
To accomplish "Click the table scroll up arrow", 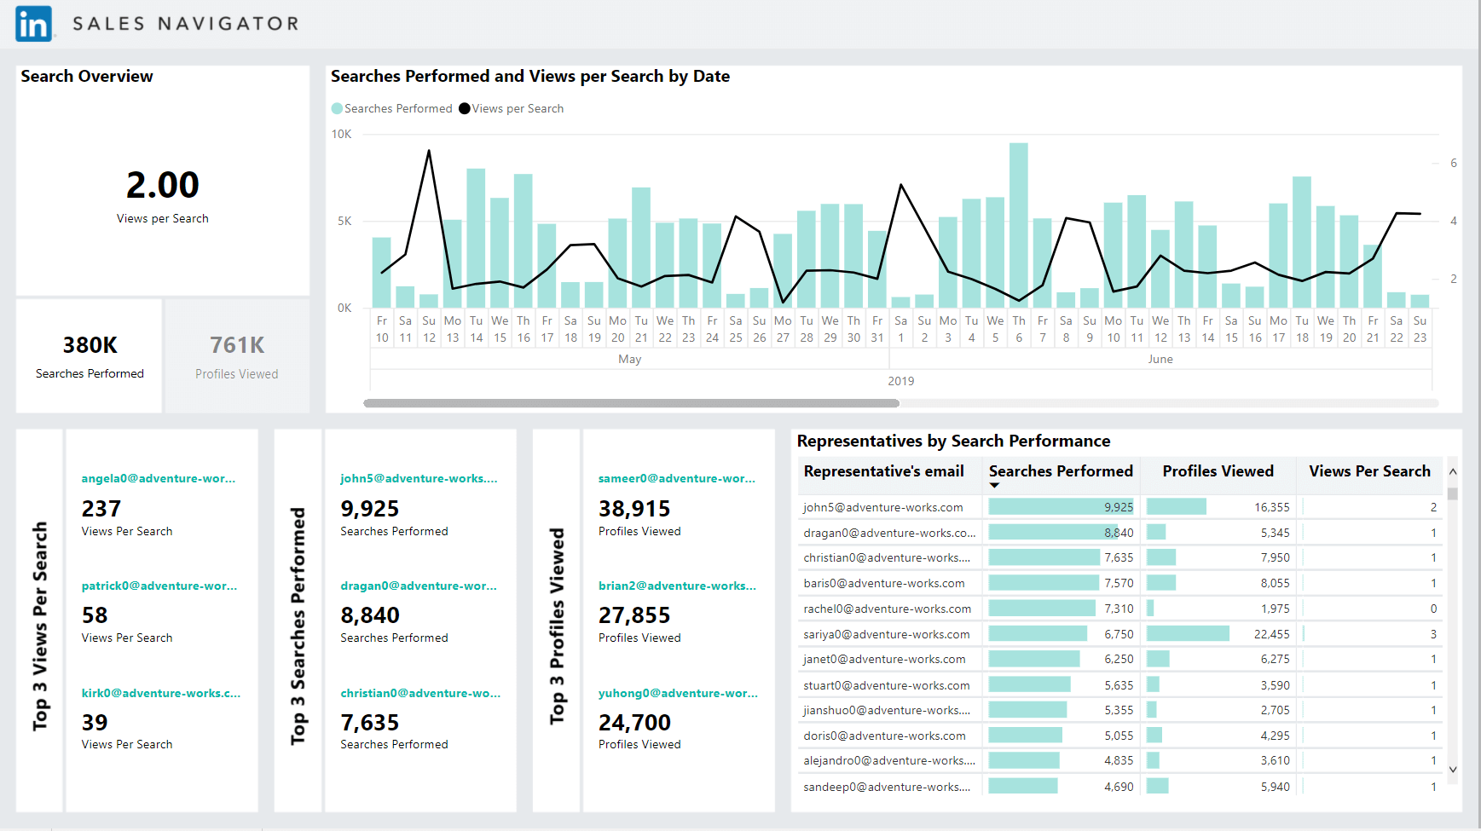I will click(x=1453, y=471).
